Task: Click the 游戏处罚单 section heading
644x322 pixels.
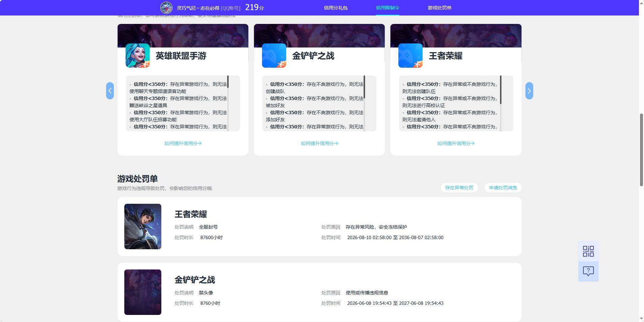Action: pos(137,179)
